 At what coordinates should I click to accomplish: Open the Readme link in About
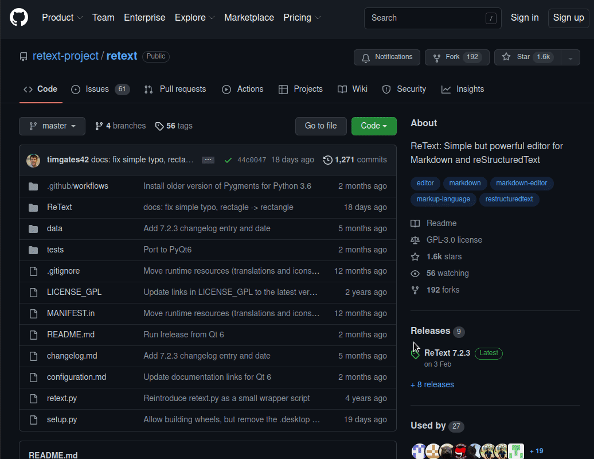pos(434,223)
